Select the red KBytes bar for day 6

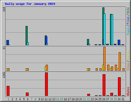tap(27, 94)
